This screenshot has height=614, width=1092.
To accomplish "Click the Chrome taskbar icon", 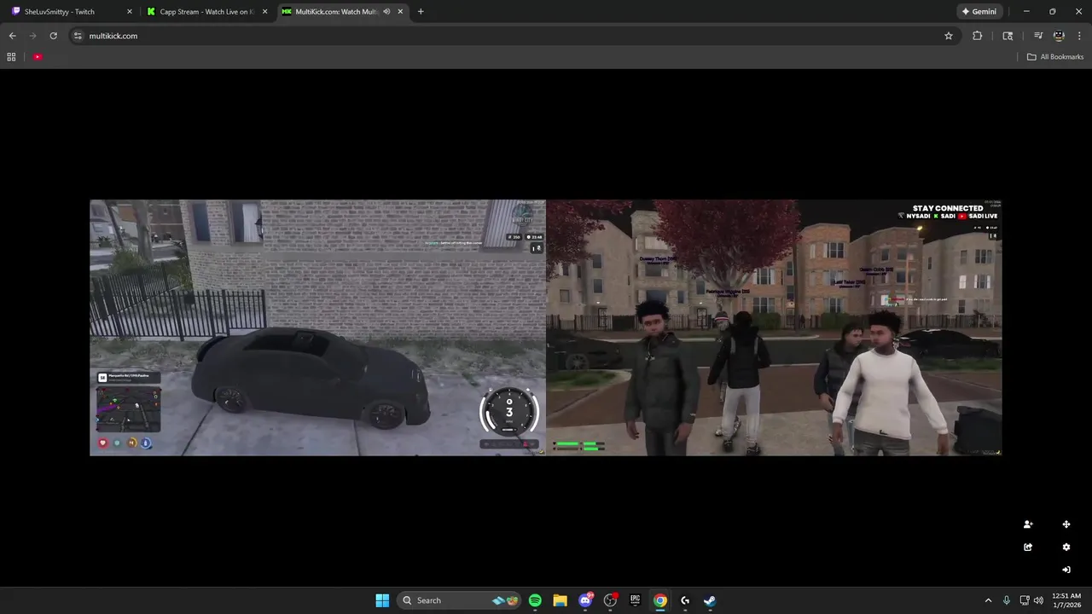I will pyautogui.click(x=660, y=600).
